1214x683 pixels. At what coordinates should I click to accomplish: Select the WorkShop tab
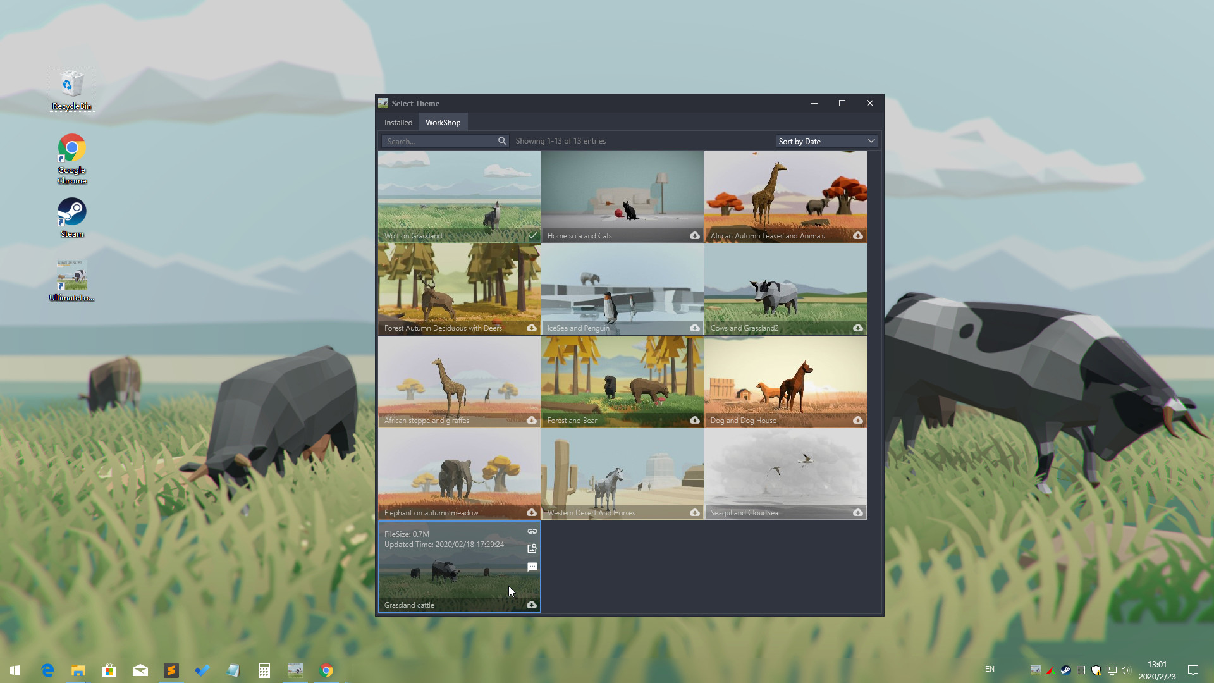(x=443, y=122)
